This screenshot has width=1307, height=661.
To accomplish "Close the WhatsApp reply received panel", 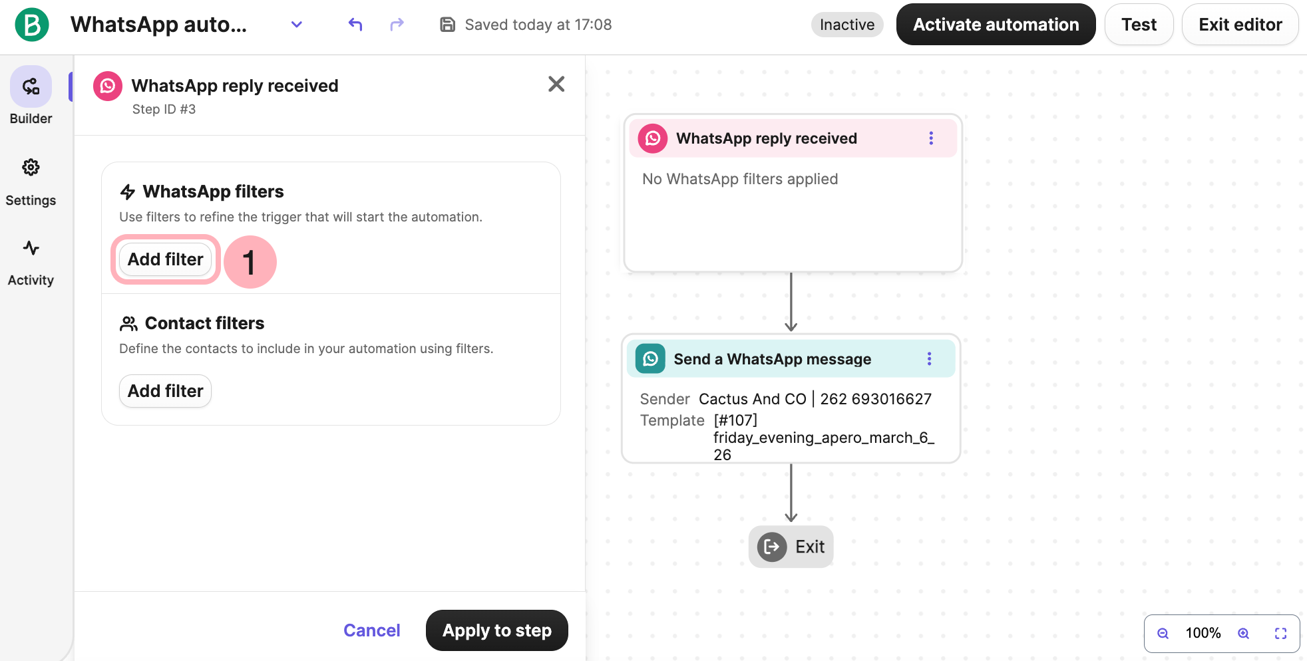I will click(x=556, y=84).
